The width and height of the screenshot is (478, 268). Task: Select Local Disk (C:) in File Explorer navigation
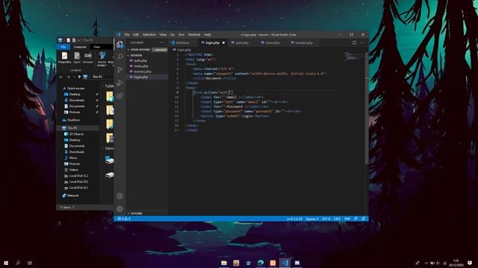click(78, 176)
